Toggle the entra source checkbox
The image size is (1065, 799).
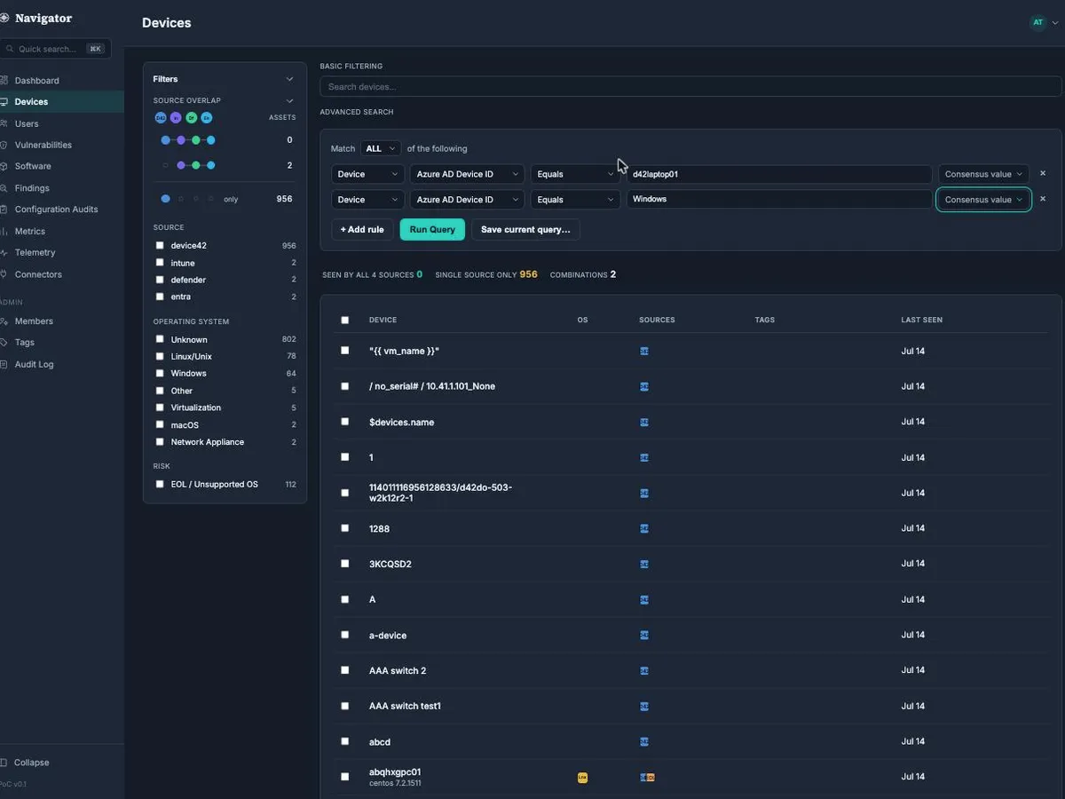click(x=160, y=297)
